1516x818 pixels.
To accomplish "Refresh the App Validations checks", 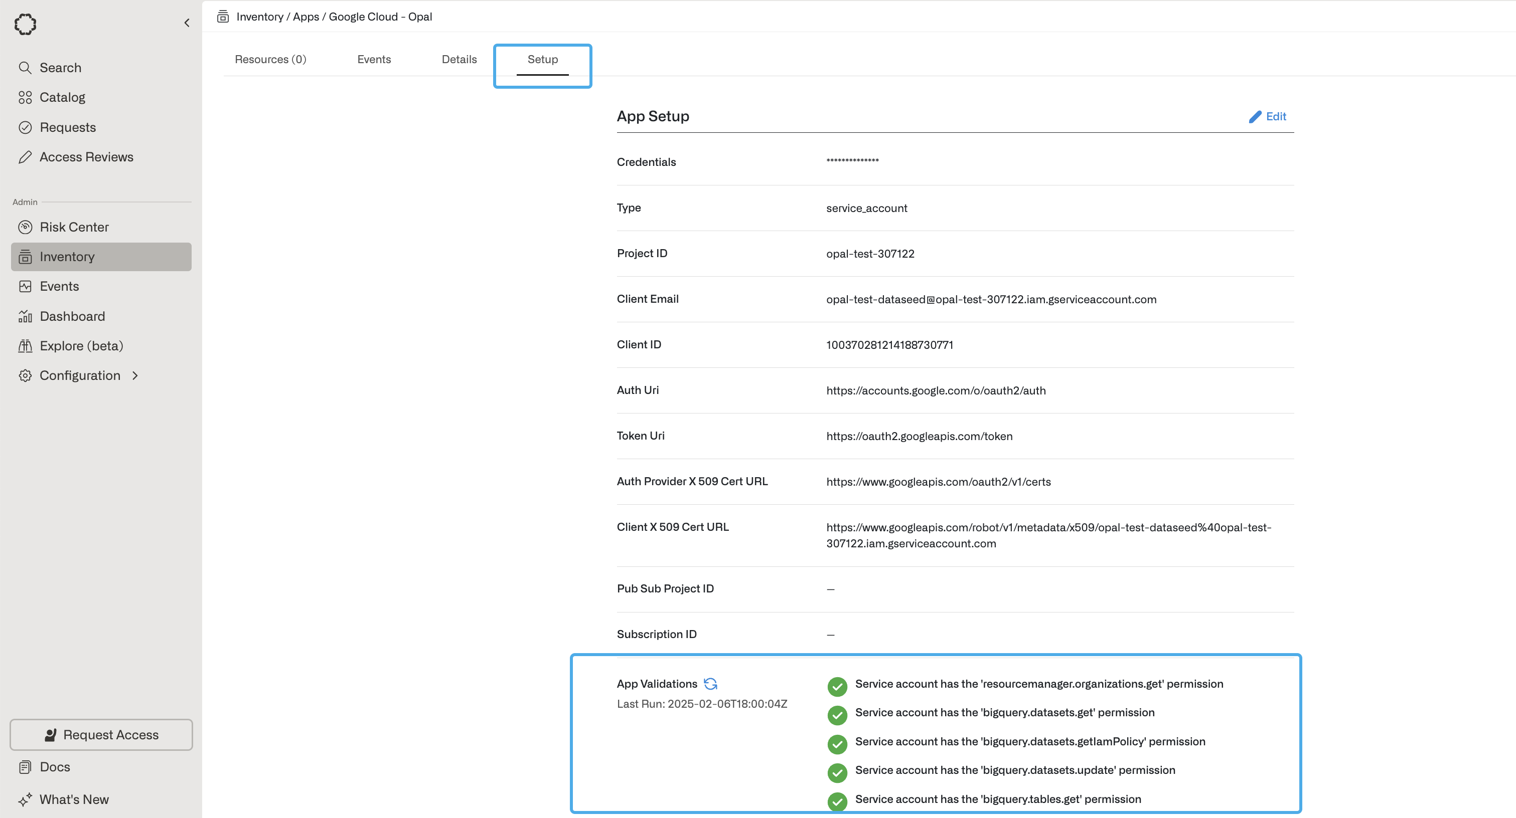I will click(710, 684).
